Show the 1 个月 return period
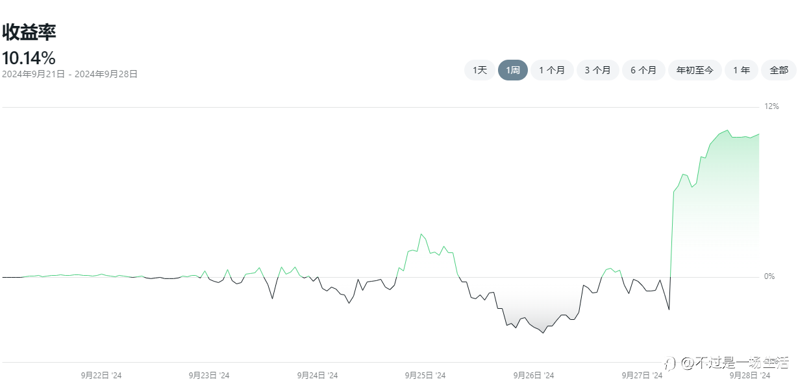The width and height of the screenshot is (798, 388). [552, 70]
